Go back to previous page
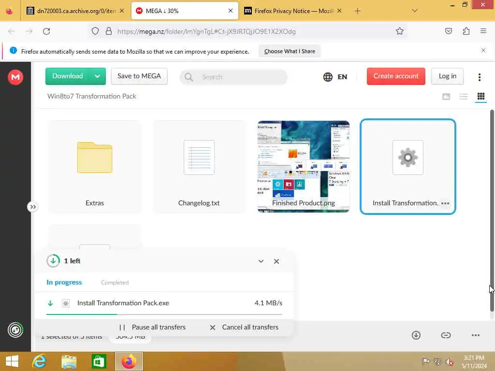 click(x=12, y=31)
